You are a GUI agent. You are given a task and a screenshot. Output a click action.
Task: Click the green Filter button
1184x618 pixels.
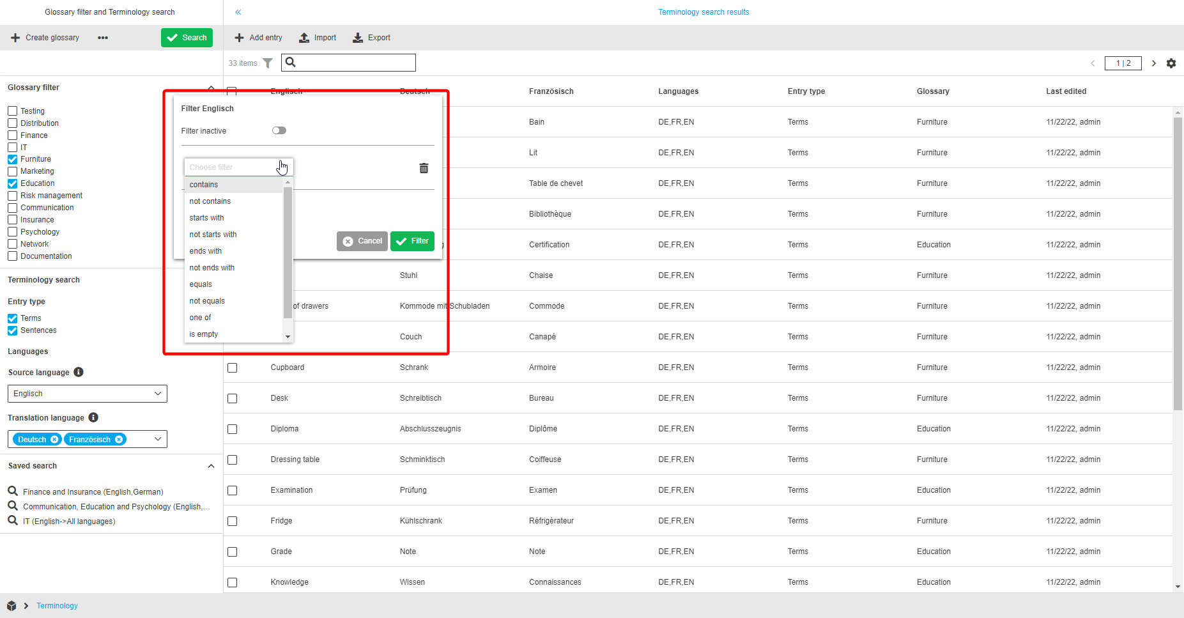coord(412,241)
